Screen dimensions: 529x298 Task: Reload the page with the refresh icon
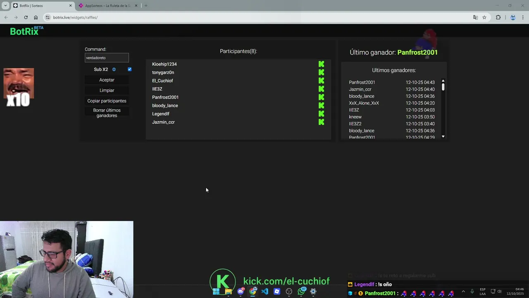26,17
